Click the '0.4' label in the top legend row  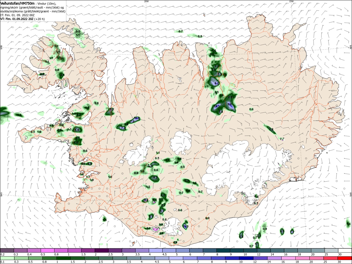[30, 254]
